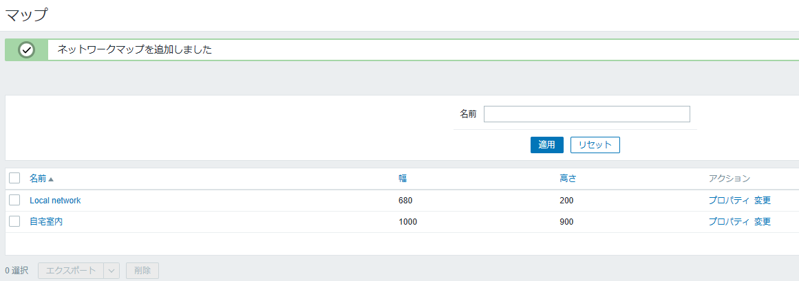Click 変更 for Local network map
799x281 pixels.
click(x=763, y=201)
